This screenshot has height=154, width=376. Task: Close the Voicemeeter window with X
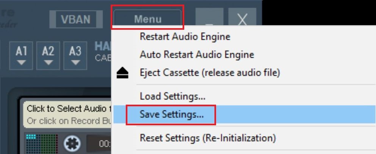click(242, 19)
